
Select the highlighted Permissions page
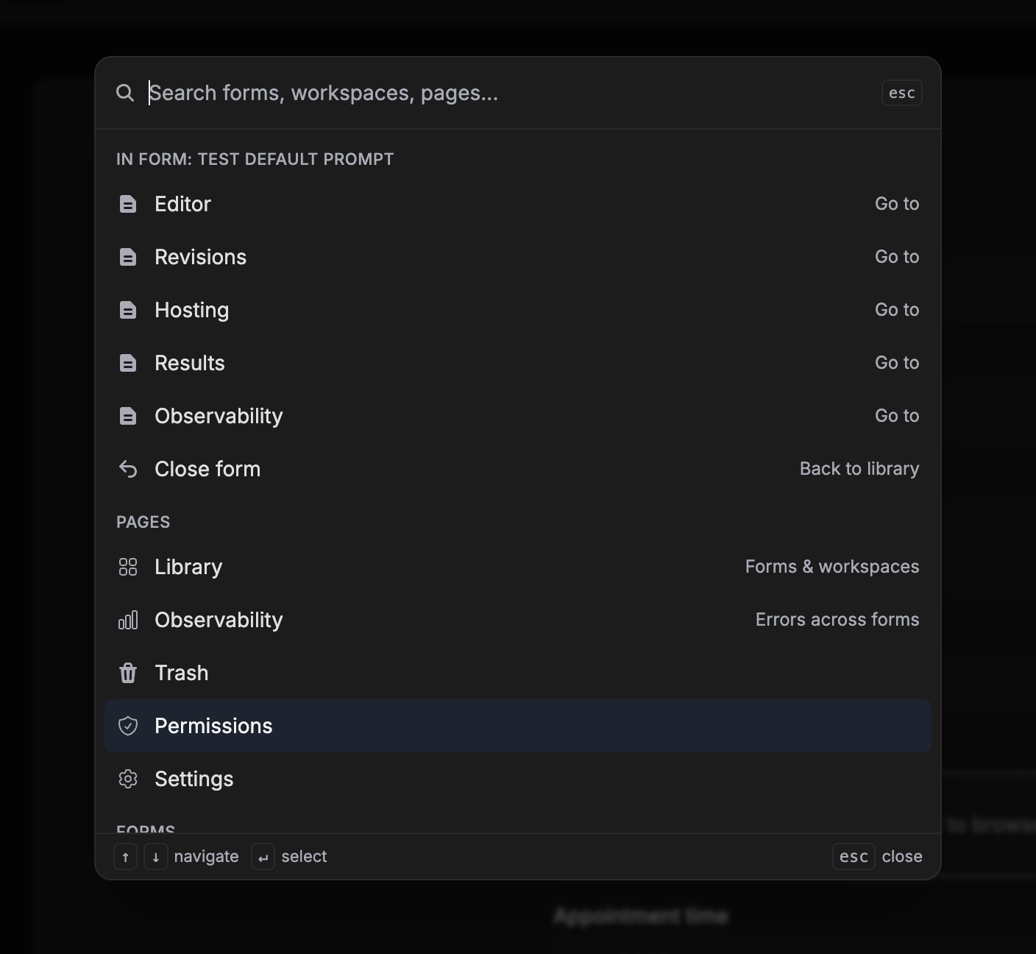coord(518,726)
